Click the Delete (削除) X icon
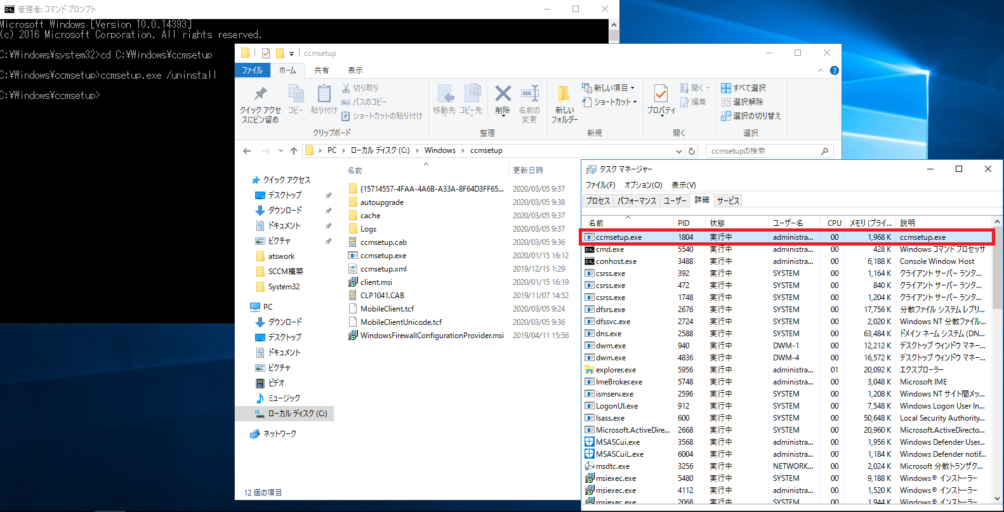 tap(503, 94)
